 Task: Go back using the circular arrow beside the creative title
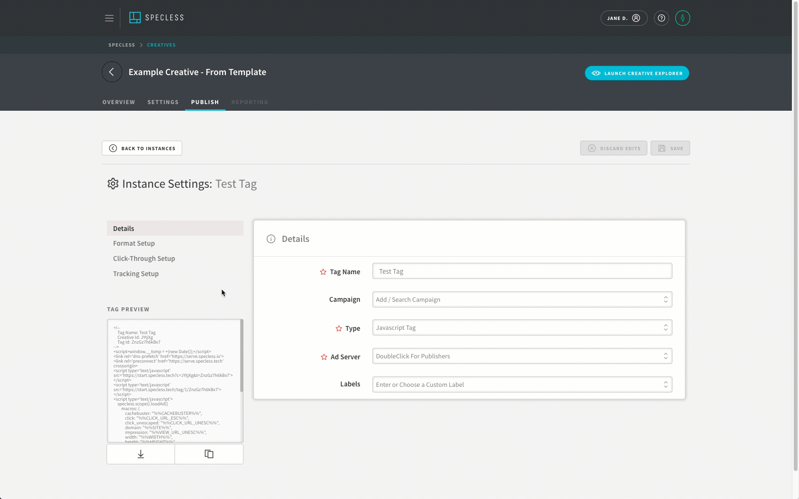pyautogui.click(x=112, y=72)
